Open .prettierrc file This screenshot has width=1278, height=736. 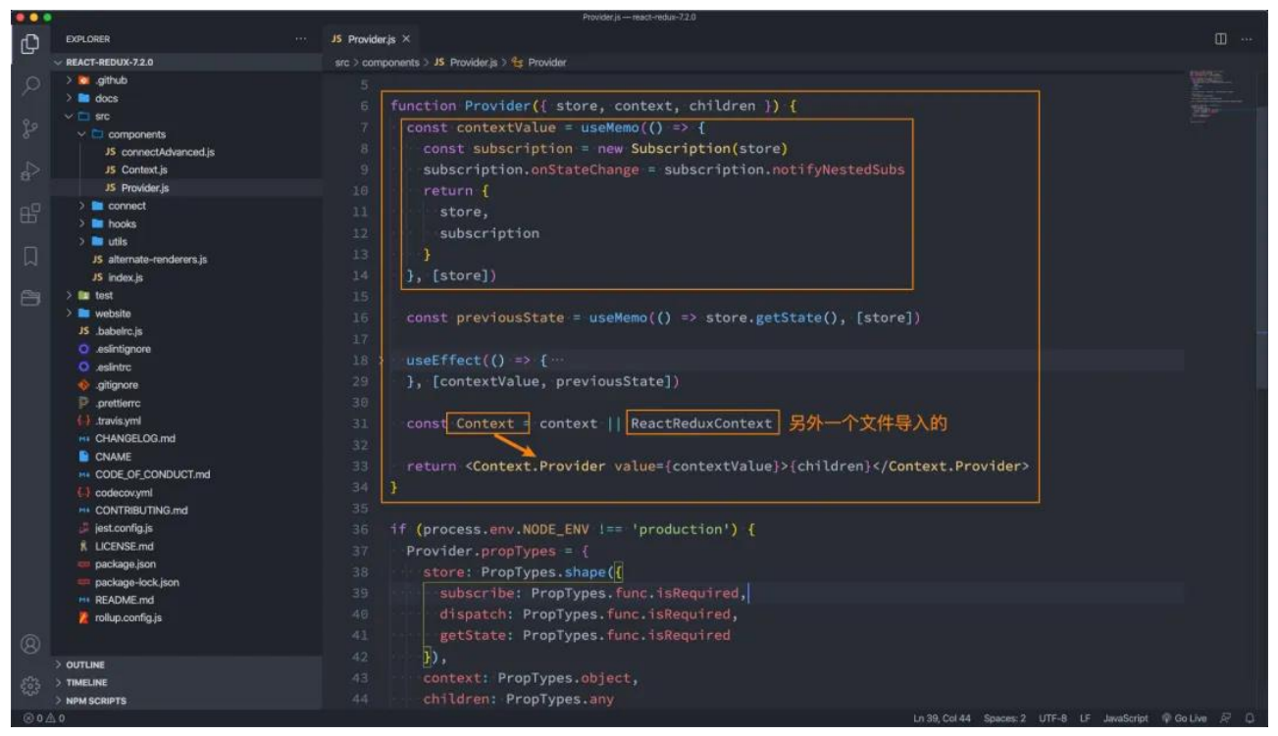click(188, 403)
